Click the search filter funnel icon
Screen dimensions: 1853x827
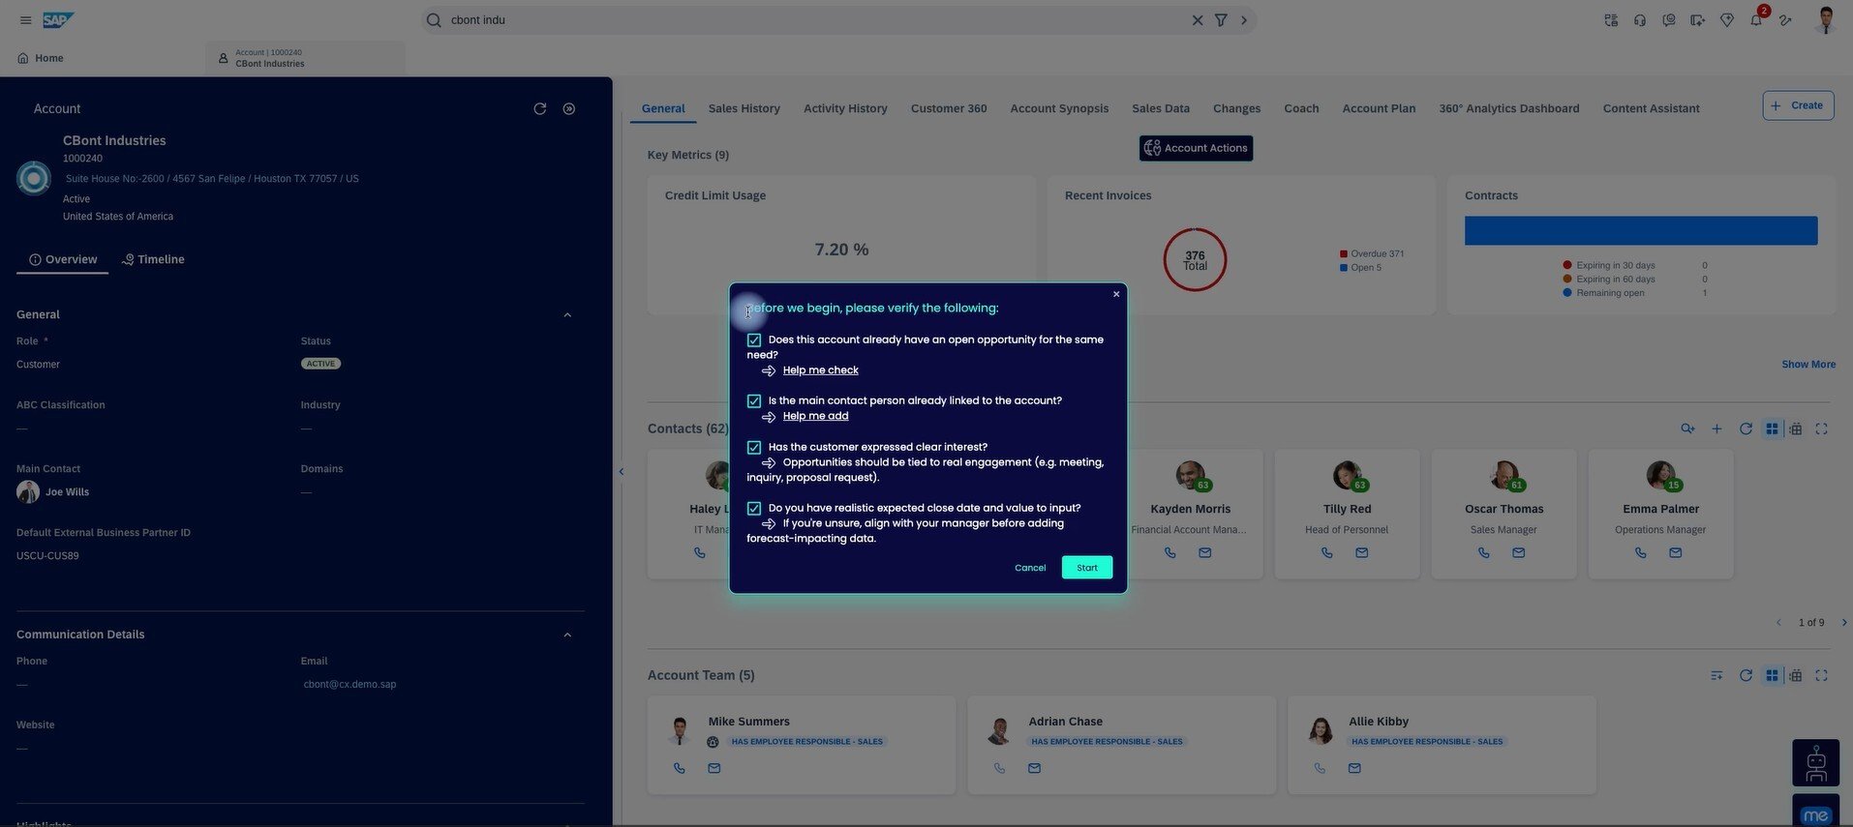coord(1221,20)
